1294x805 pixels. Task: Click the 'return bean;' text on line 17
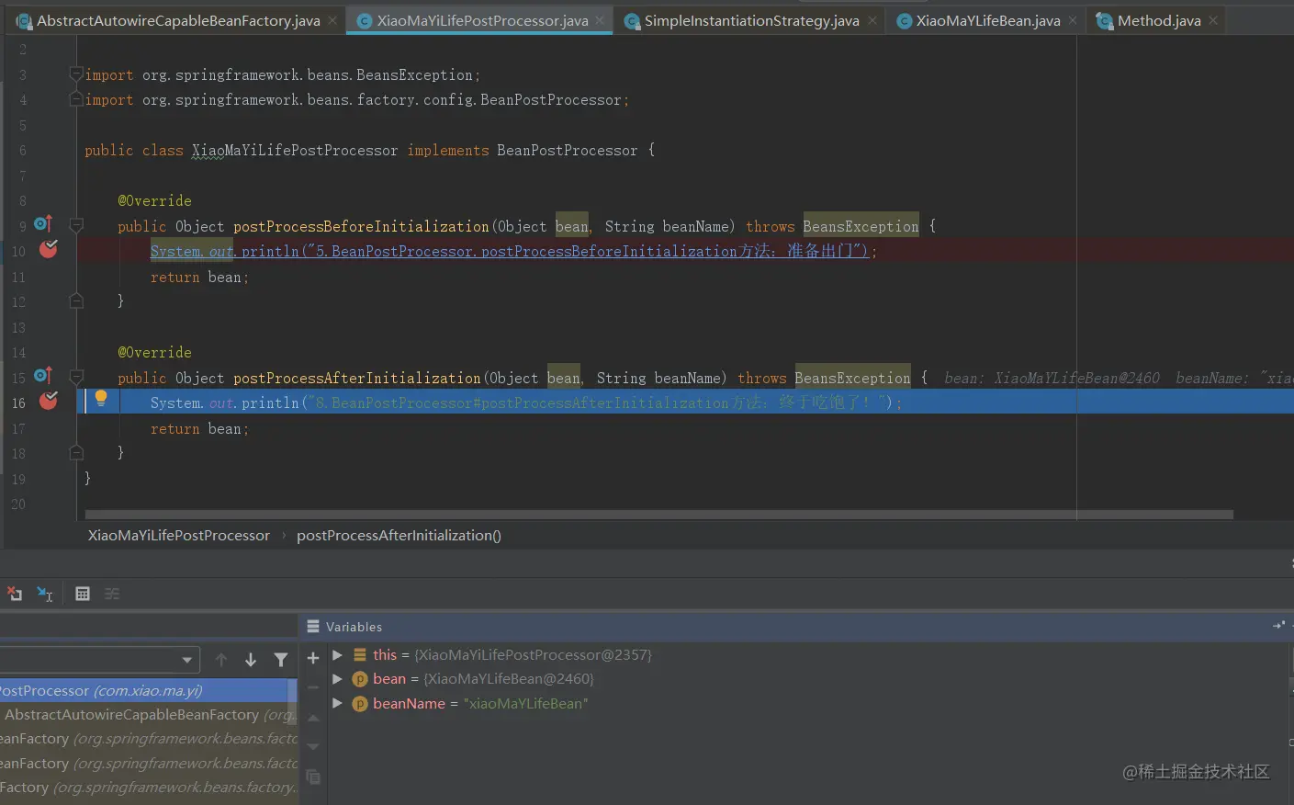199,428
